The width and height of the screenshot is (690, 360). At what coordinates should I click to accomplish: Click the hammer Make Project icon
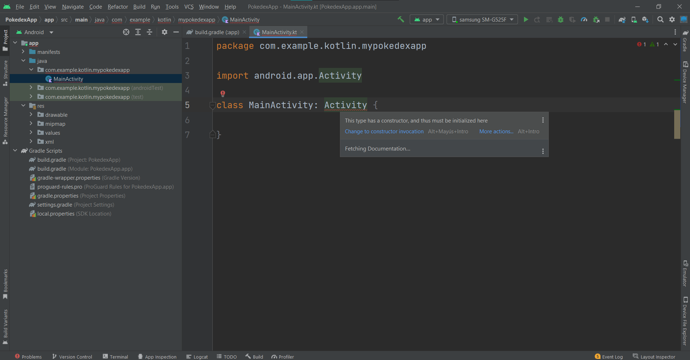point(401,19)
